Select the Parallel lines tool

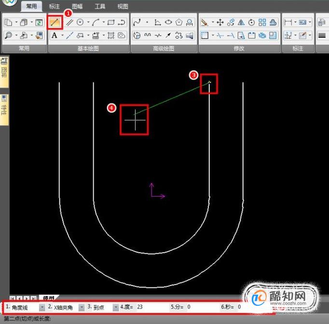point(69,23)
